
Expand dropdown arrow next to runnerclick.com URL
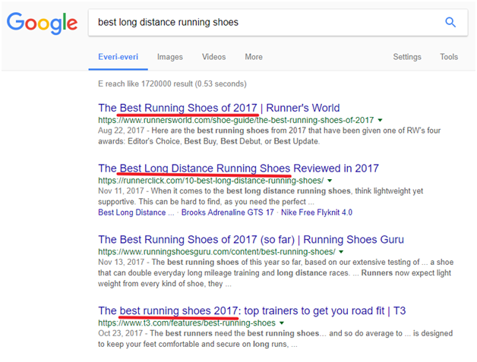click(330, 181)
